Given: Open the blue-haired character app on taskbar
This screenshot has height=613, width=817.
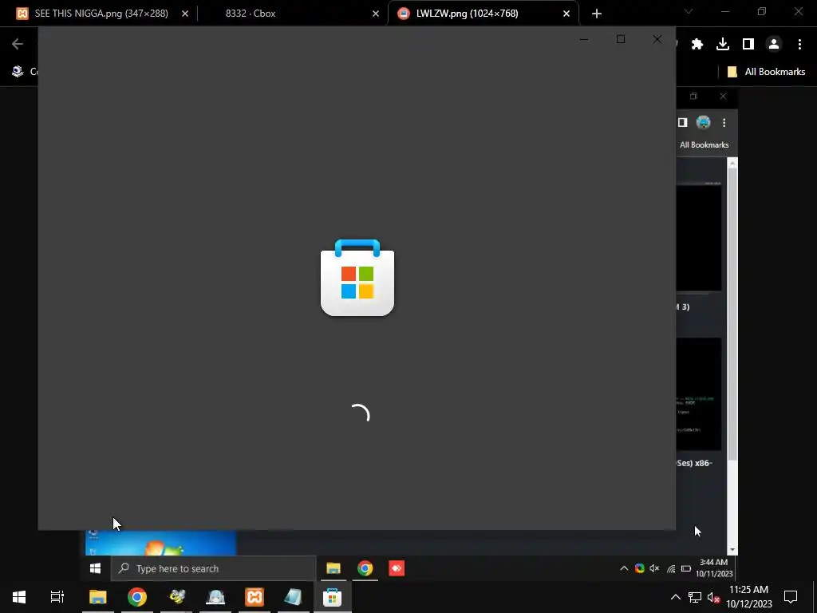Looking at the screenshot, I should (x=215, y=597).
